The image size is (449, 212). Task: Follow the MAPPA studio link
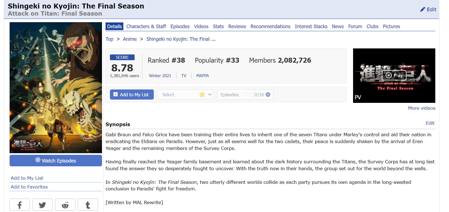(x=203, y=76)
